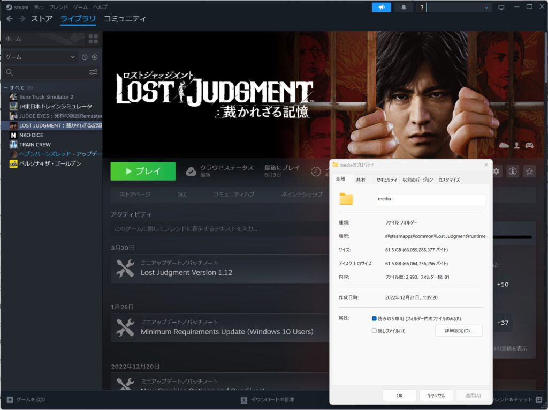This screenshot has width=548, height=410.
Task: Click キャンセル in the properties dialog
Action: pyautogui.click(x=436, y=396)
